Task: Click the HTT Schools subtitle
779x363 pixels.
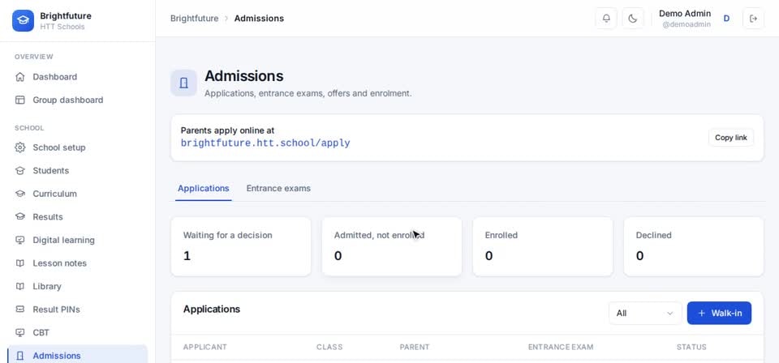Action: 62,27
